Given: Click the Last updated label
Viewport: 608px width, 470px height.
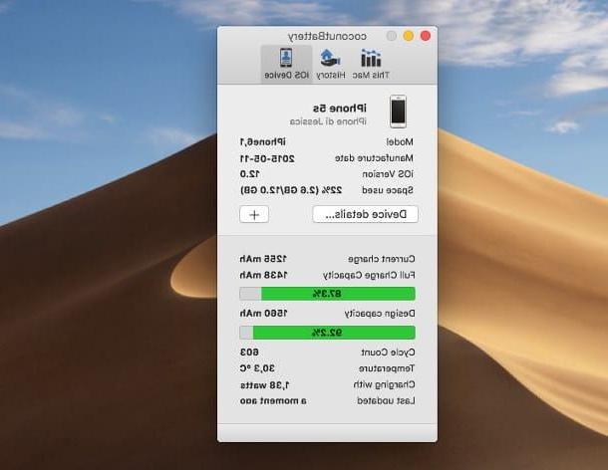Looking at the screenshot, I should (x=386, y=401).
